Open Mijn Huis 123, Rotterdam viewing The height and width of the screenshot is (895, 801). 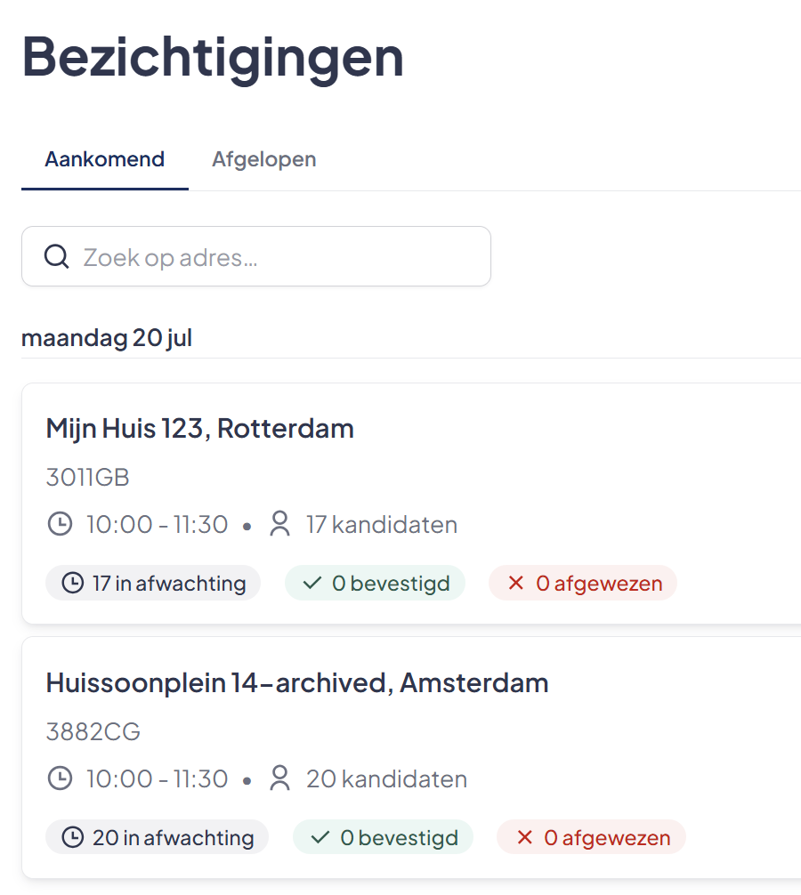pos(411,504)
